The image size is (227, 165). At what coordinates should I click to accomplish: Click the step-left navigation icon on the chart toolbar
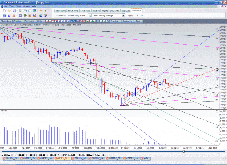click(72, 21)
